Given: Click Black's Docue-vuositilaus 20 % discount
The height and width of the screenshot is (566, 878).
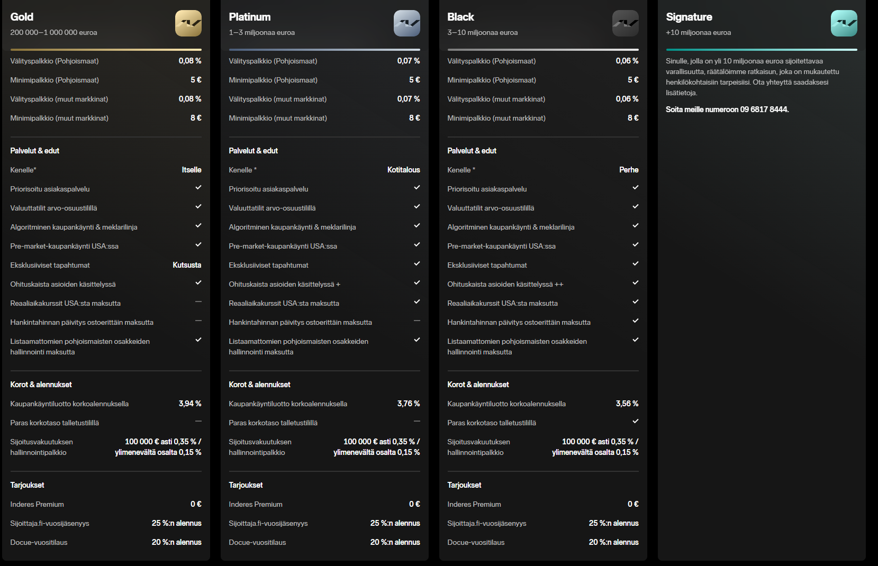Looking at the screenshot, I should point(613,542).
